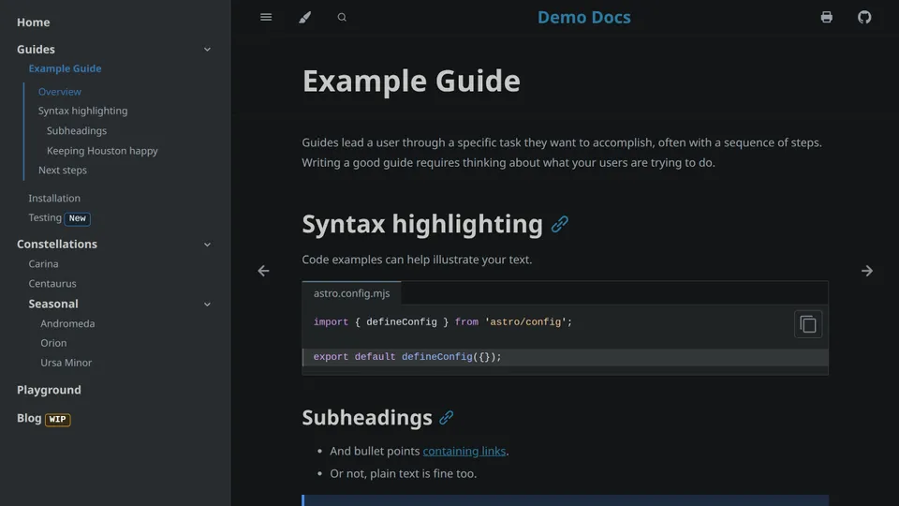
Task: Open the theme brush icon
Action: pyautogui.click(x=304, y=17)
